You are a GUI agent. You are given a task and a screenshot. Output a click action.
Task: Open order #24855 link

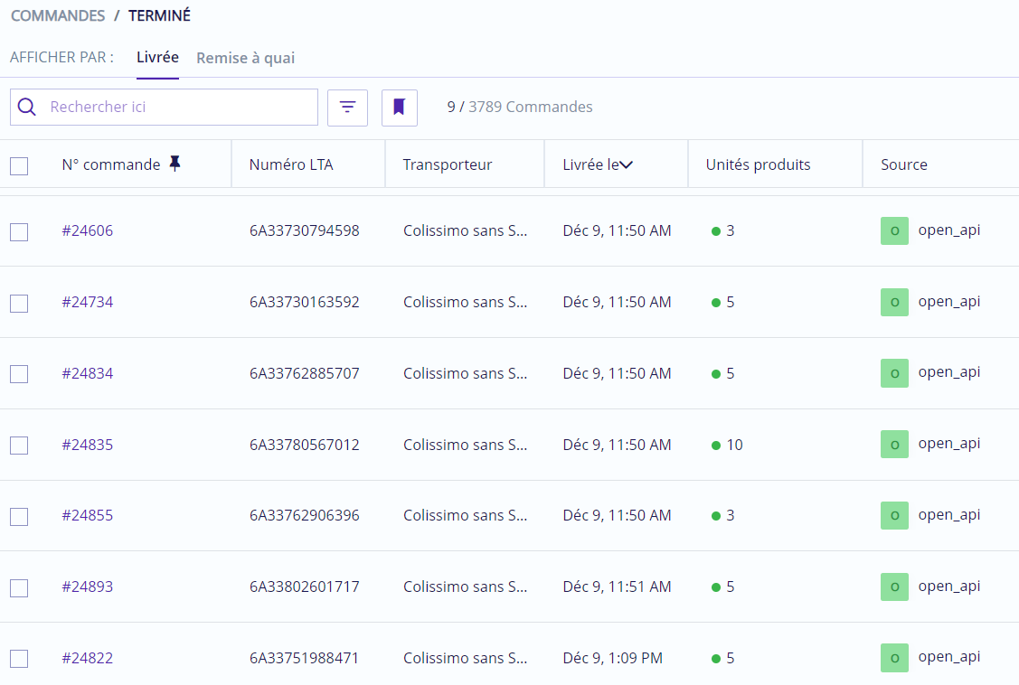(x=88, y=515)
